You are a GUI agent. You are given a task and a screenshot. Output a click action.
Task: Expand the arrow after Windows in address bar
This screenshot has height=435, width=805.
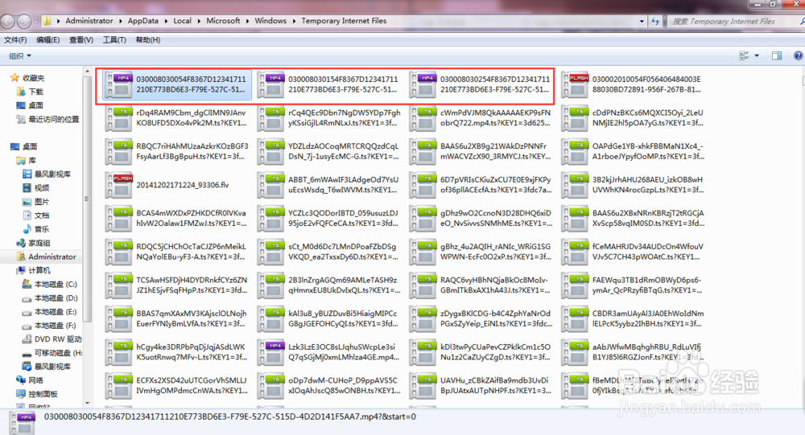tap(294, 21)
